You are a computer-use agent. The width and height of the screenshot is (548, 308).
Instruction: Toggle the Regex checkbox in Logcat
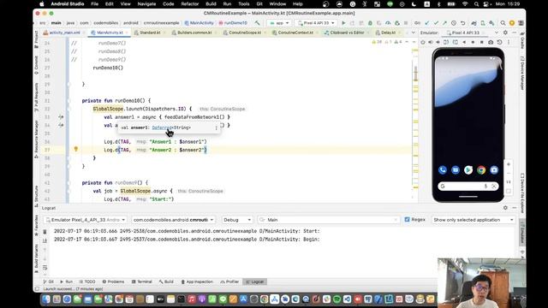407,220
